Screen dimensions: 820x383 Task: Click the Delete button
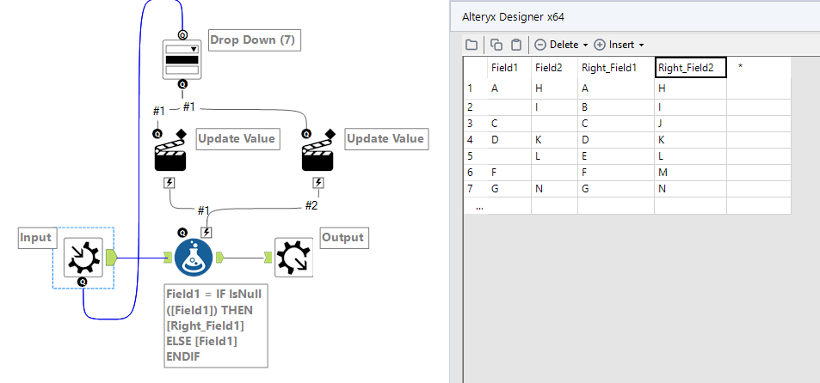(558, 45)
